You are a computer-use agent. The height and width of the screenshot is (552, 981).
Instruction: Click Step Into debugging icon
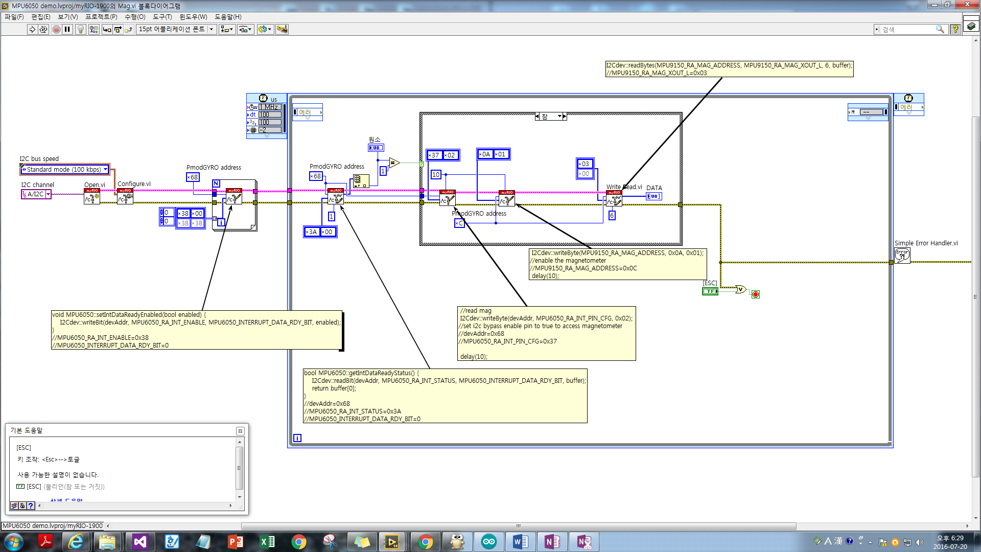[x=107, y=30]
